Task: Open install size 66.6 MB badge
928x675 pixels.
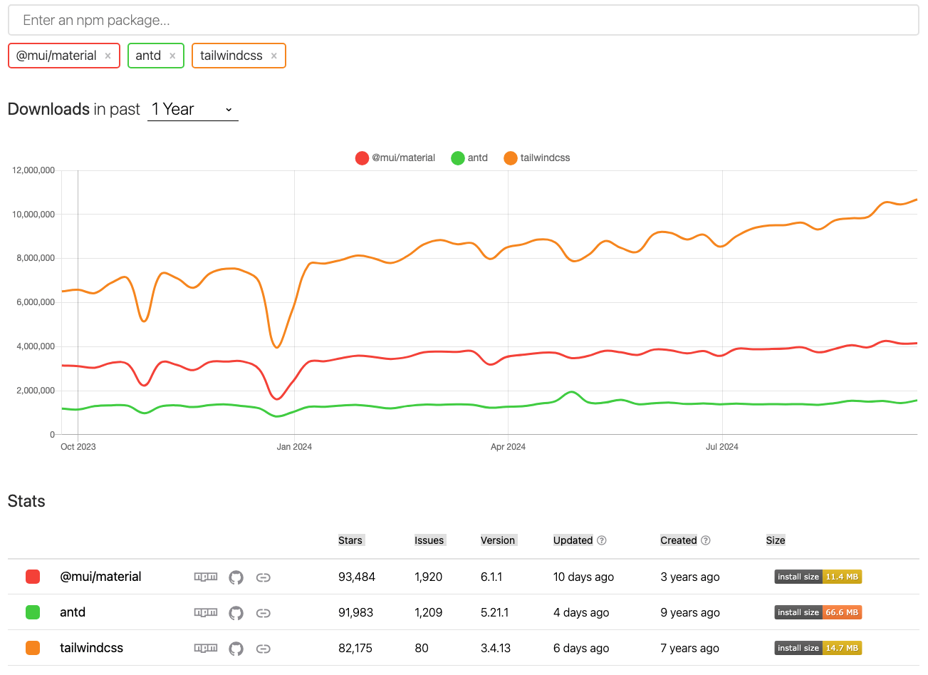Action: pyautogui.click(x=818, y=612)
